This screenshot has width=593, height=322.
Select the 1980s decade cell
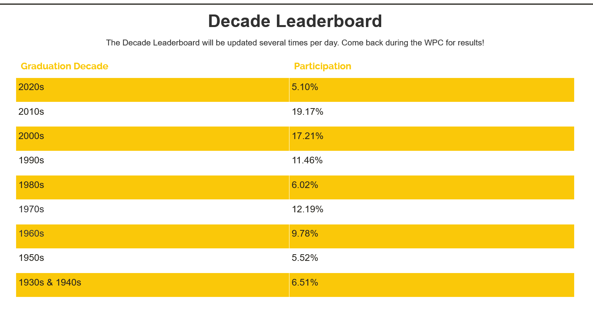[x=31, y=185]
